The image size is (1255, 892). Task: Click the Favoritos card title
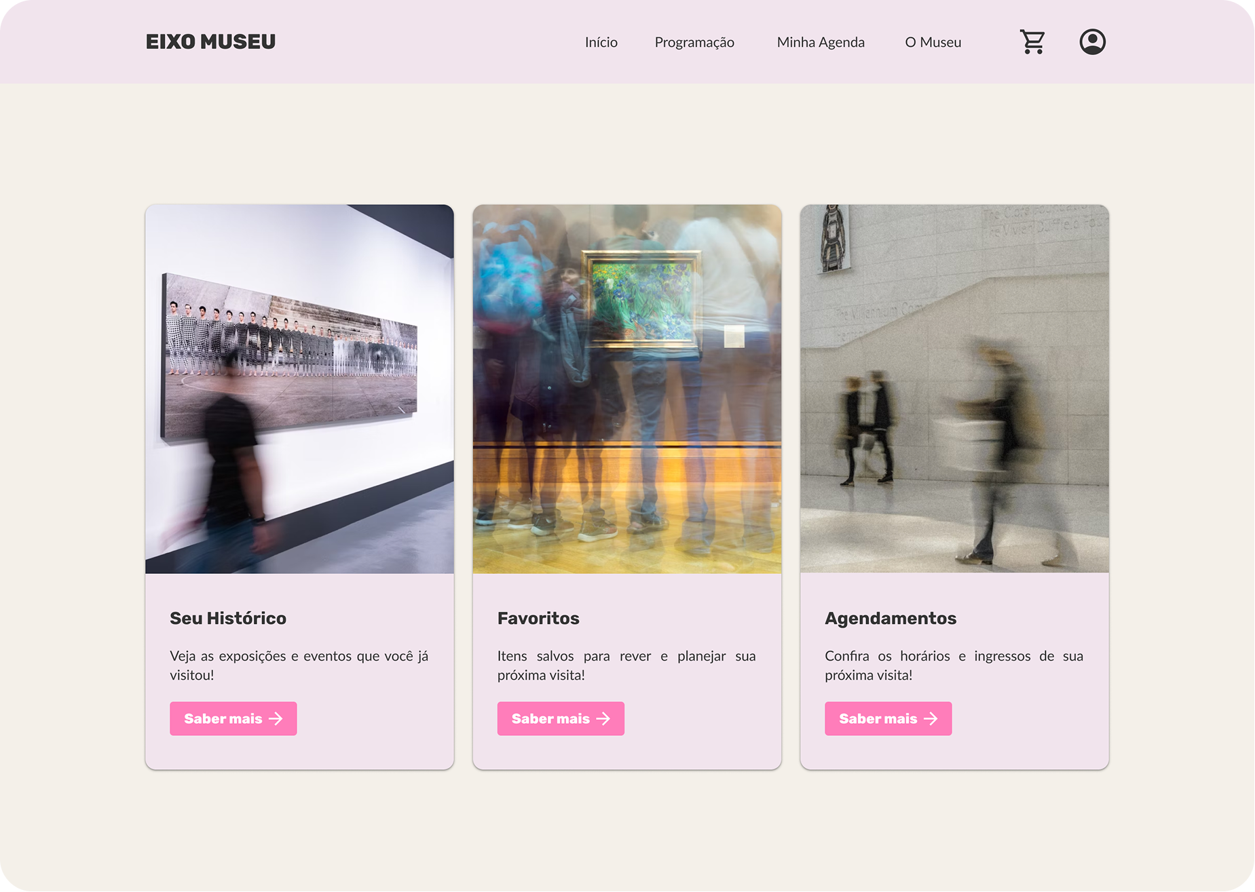(538, 618)
